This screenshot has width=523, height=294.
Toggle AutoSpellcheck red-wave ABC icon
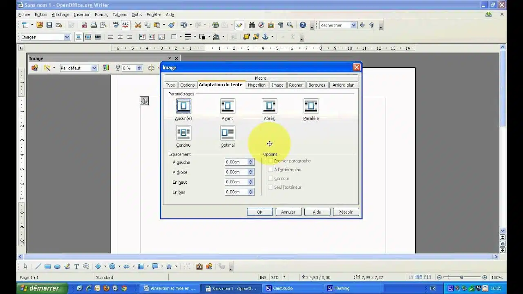[125, 25]
